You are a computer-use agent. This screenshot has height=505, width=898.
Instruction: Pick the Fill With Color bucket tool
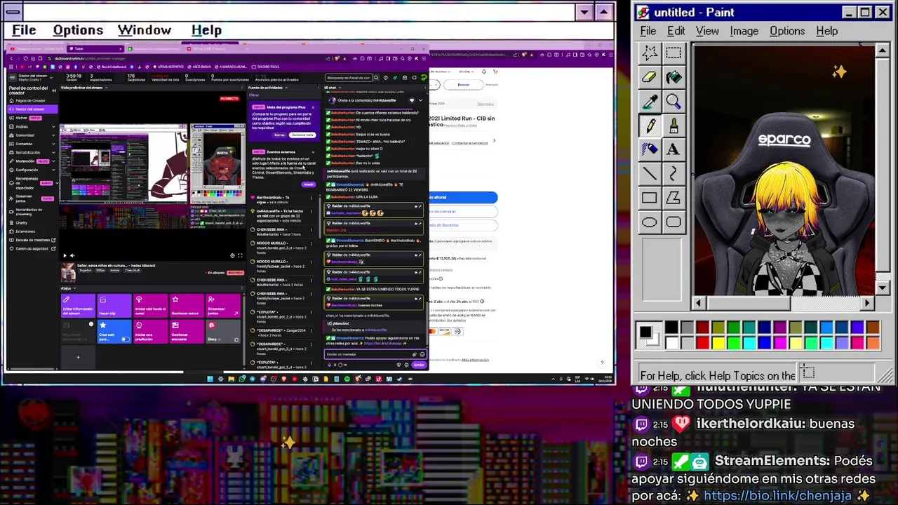tap(673, 77)
